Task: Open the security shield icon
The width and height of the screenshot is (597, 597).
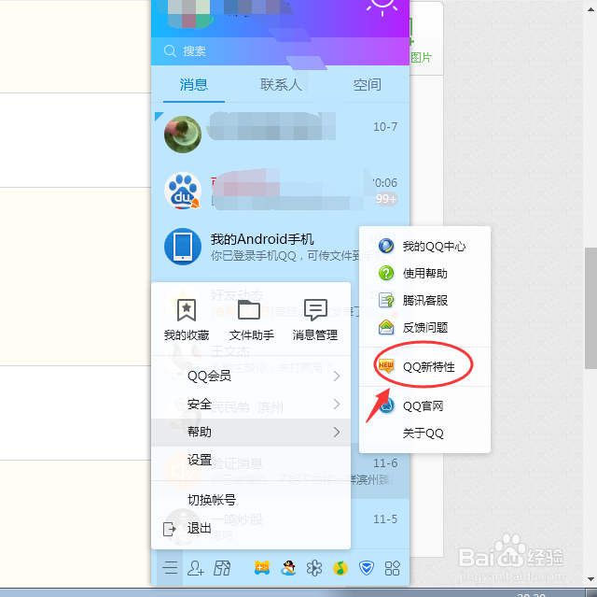Action: click(367, 568)
